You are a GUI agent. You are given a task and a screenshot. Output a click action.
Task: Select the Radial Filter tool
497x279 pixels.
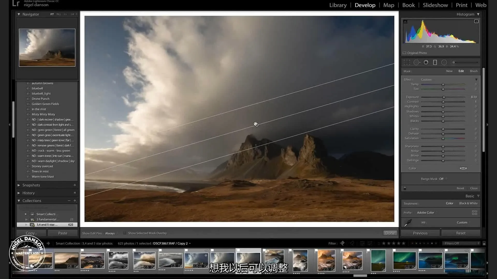tap(444, 62)
